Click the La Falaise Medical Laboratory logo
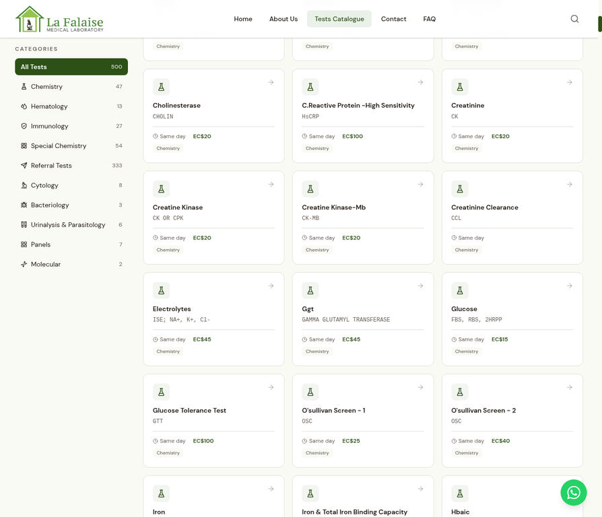Image resolution: width=602 pixels, height=517 pixels. 59,20
